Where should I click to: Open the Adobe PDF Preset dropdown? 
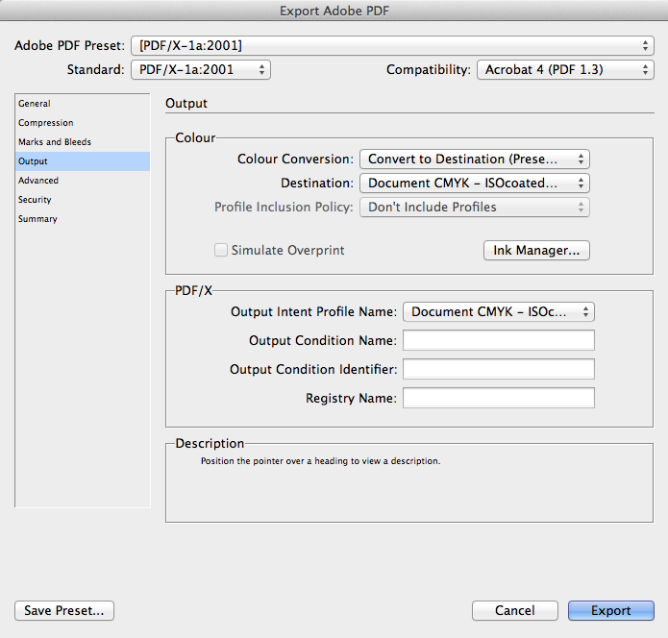392,45
